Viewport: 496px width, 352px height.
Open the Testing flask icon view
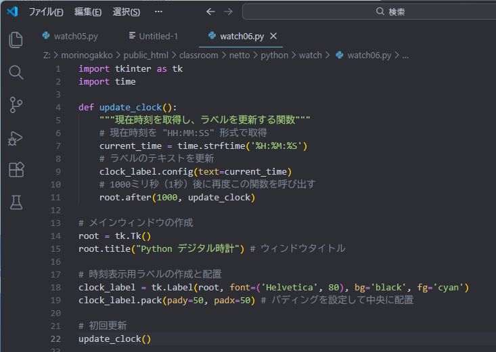click(16, 202)
